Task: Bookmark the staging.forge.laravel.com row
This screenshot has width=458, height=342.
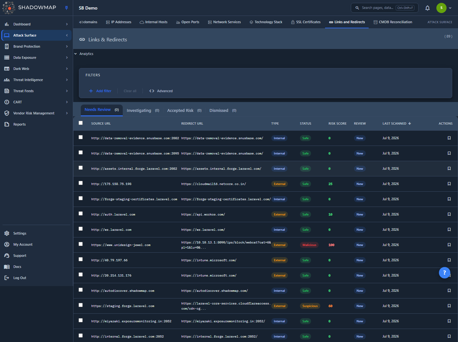Action: click(x=449, y=306)
